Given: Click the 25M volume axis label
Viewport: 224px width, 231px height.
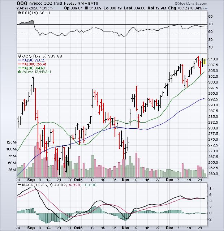Looking at the screenshot, I should 12,170.
